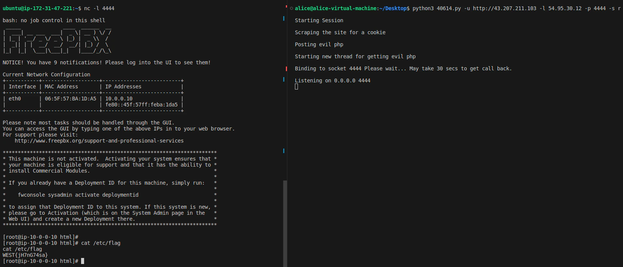623x267 pixels.
Task: Click 'Posting evil php' output line
Action: 319,44
